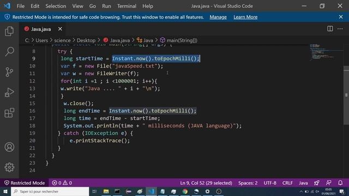Close the Java.java editor tab
Viewport: 349px width, 196px height.
60,29
